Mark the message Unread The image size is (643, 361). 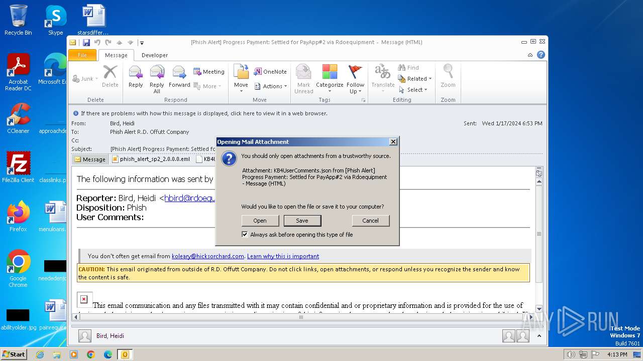coord(304,79)
